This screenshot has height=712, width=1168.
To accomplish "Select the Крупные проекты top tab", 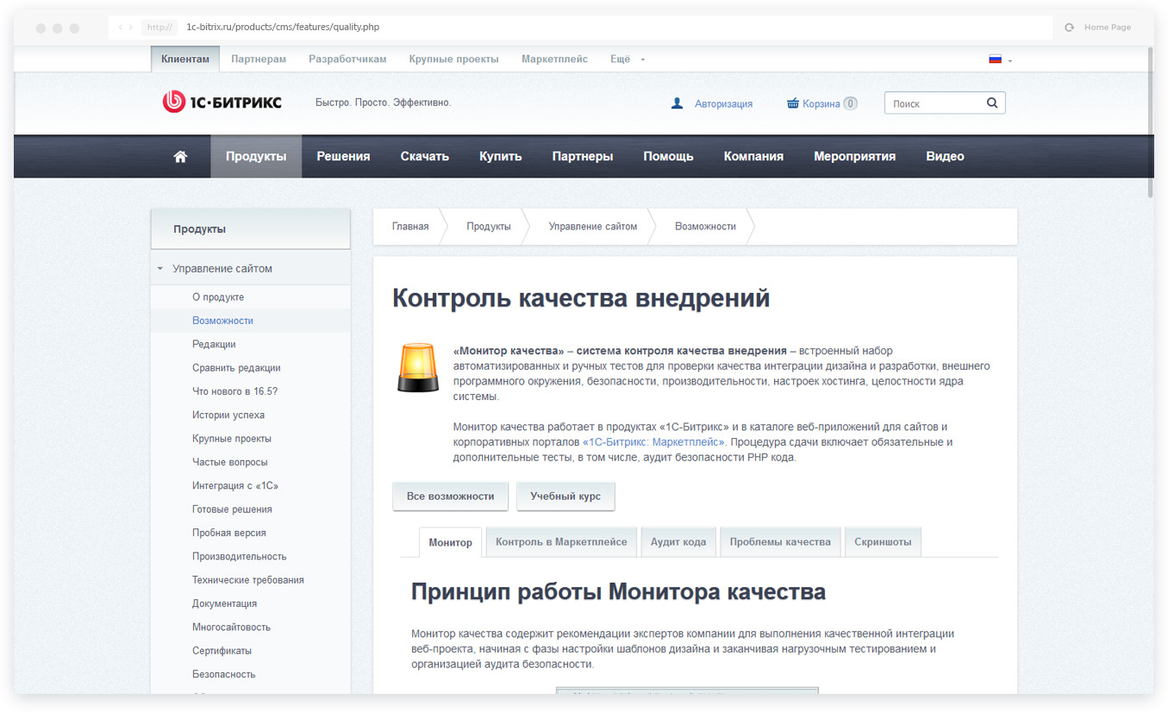I will (453, 59).
